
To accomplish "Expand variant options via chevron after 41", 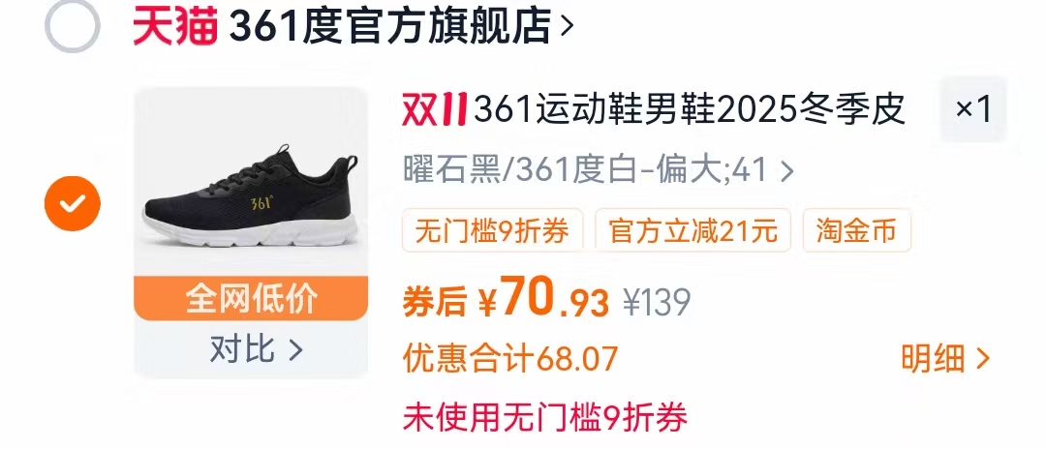I will click(787, 172).
